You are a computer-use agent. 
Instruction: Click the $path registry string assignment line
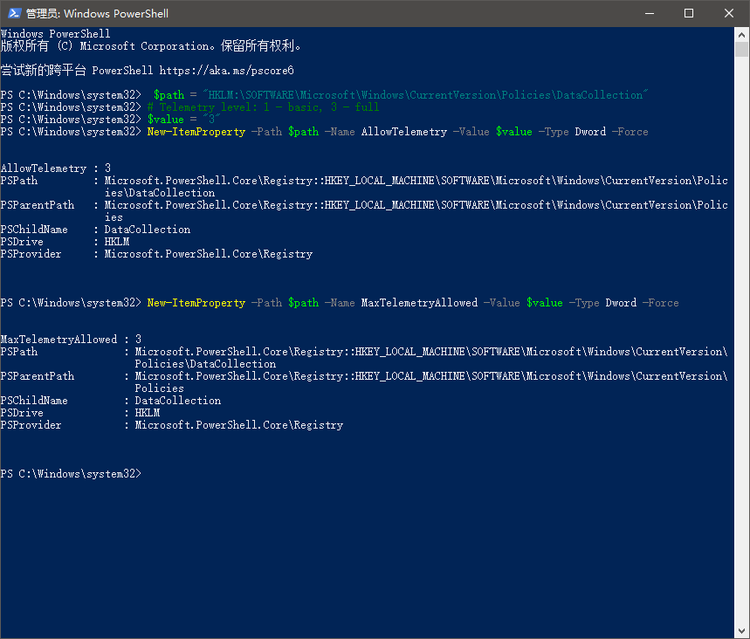401,95
